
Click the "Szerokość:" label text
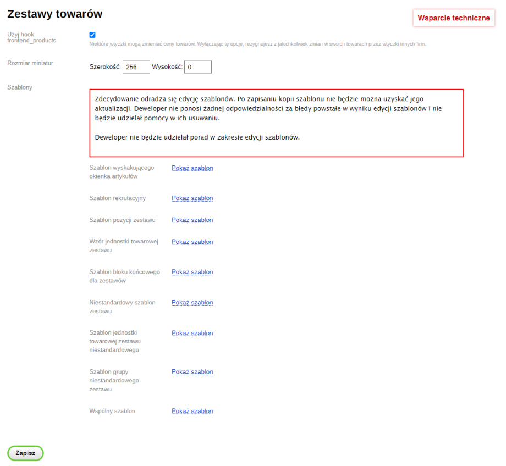point(105,67)
